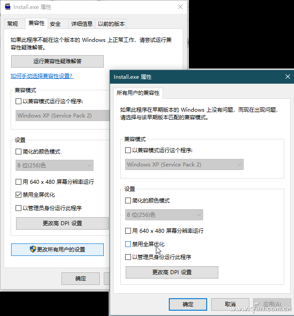This screenshot has width=294, height=316.
Task: Switch to the 以前的版本 tab
Action: (111, 24)
